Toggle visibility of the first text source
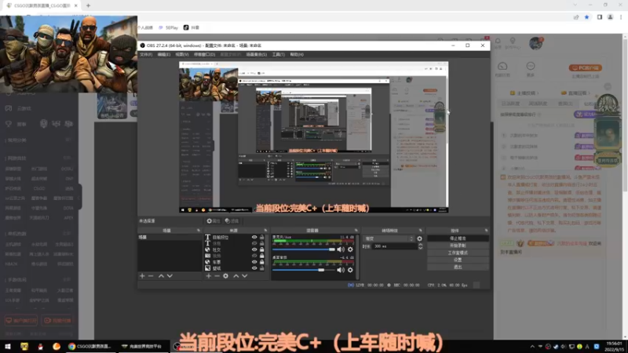 254,238
